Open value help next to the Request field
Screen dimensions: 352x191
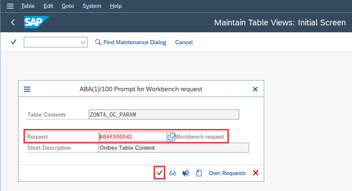coord(171,136)
